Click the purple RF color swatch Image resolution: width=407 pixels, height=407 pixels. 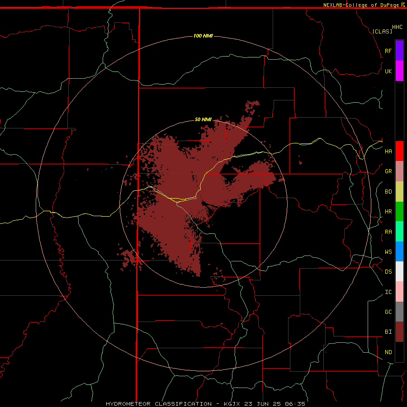click(399, 51)
